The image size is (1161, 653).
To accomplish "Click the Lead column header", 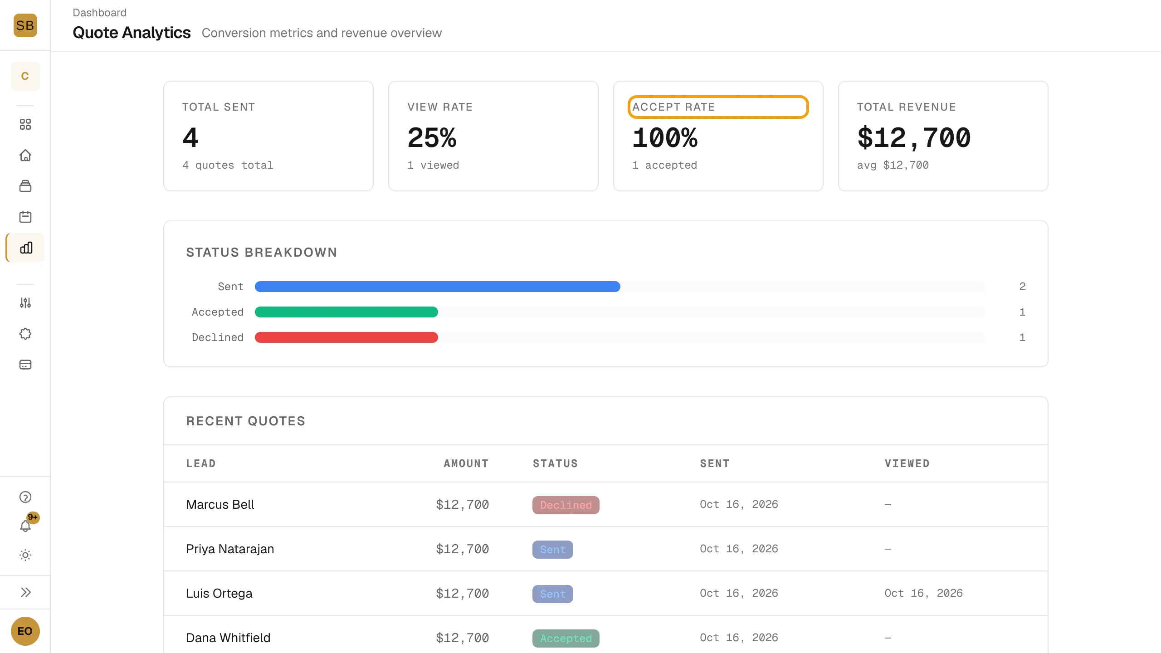I will click(x=201, y=463).
